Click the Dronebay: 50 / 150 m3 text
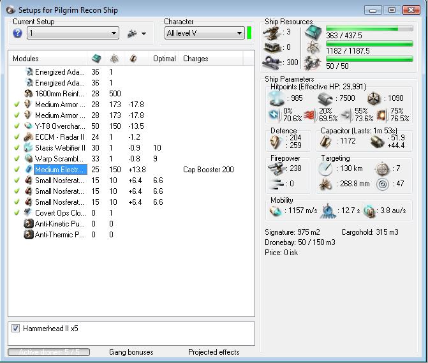The height and width of the screenshot is (363, 428). pos(300,242)
